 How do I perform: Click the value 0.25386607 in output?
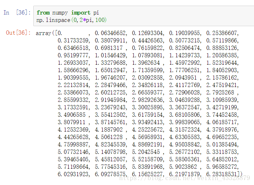point(221,33)
